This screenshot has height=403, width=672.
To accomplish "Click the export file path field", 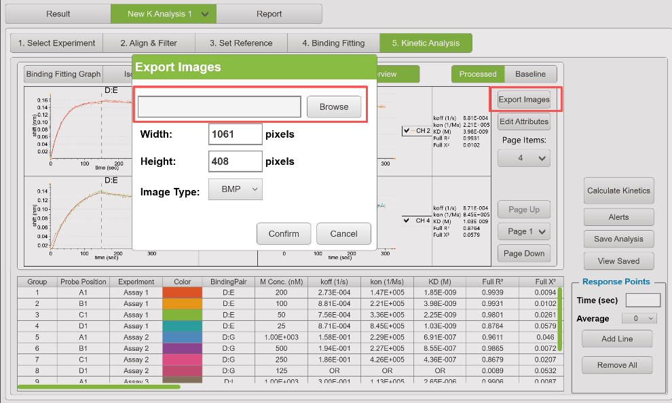I will point(219,107).
